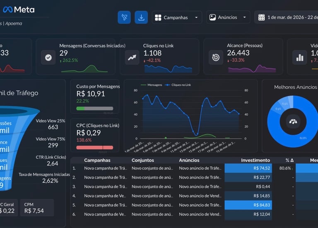318x228 pixels.
Task: Sort table by % Δ column header
Action: pos(289,160)
